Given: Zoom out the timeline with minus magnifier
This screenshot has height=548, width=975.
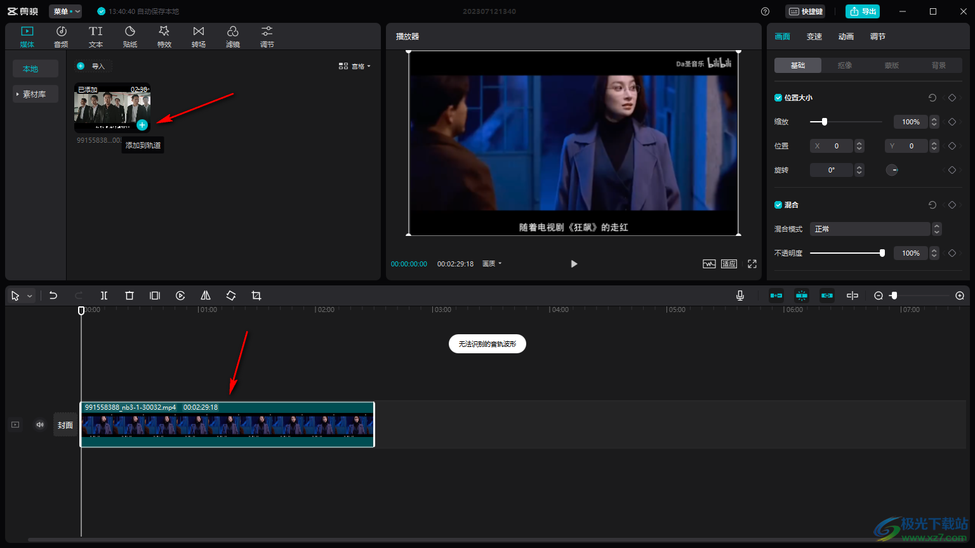Looking at the screenshot, I should [x=879, y=296].
